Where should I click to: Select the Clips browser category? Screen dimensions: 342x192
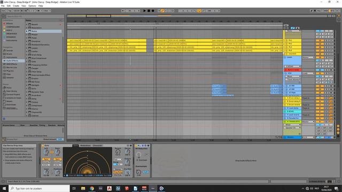(x=9, y=74)
